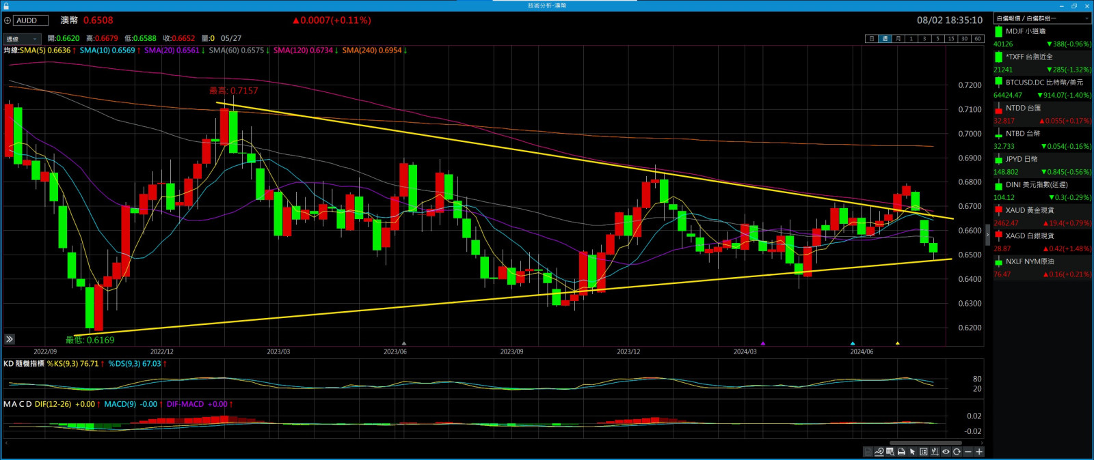
Task: Click the zoom out minus icon
Action: click(x=968, y=452)
